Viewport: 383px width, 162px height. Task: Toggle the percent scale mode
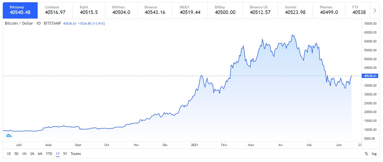[366, 154]
